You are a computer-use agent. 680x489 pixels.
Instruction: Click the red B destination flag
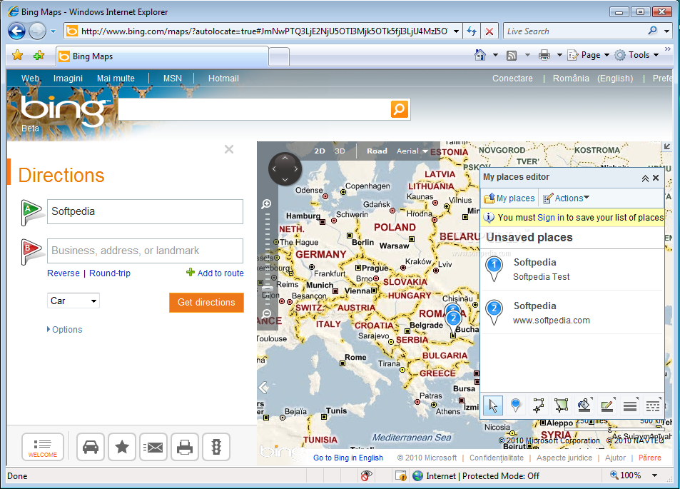coord(31,251)
